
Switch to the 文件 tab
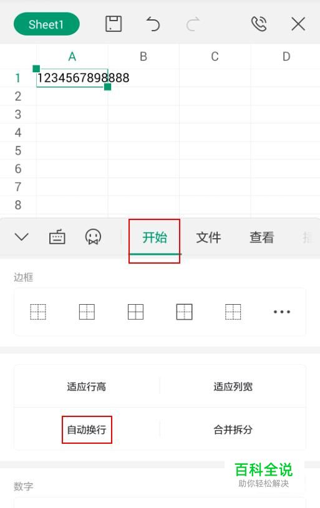pyautogui.click(x=208, y=237)
